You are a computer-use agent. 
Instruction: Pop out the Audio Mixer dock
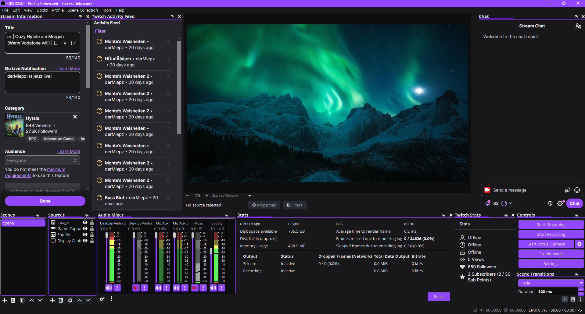pos(226,215)
